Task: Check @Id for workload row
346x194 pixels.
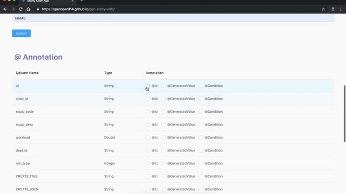Action: click(x=148, y=137)
